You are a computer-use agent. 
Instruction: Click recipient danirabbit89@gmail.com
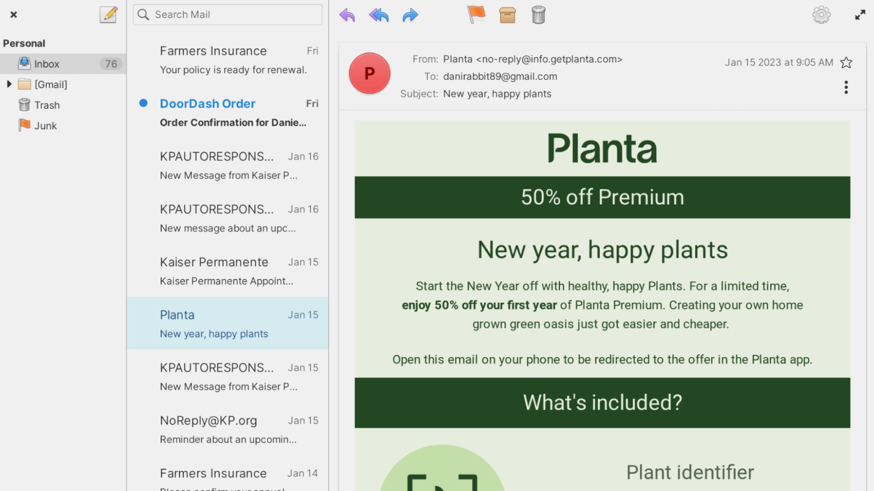(500, 77)
